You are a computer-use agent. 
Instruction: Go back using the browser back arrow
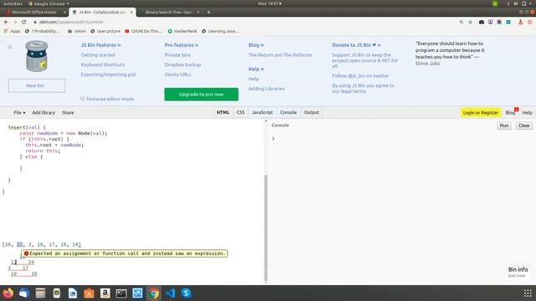coord(6,22)
